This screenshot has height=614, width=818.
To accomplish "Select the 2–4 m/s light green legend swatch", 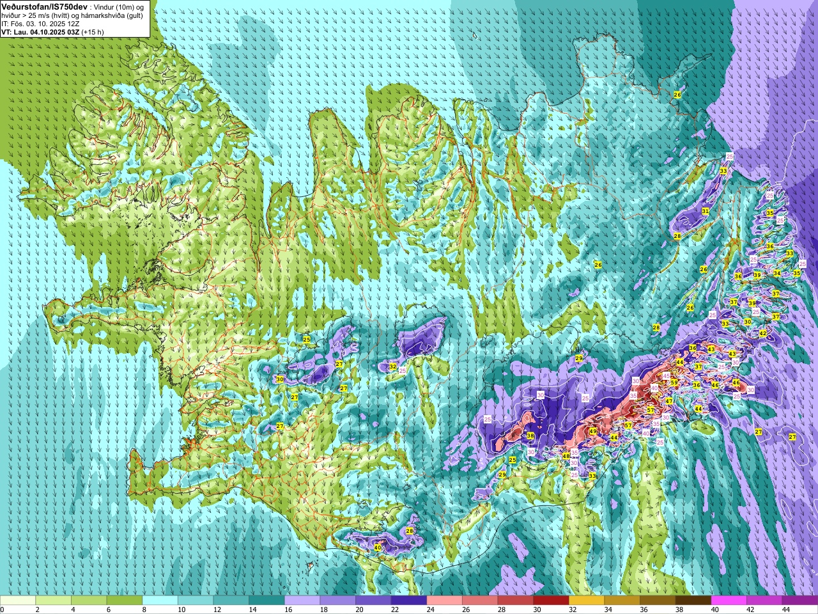I will click(54, 601).
